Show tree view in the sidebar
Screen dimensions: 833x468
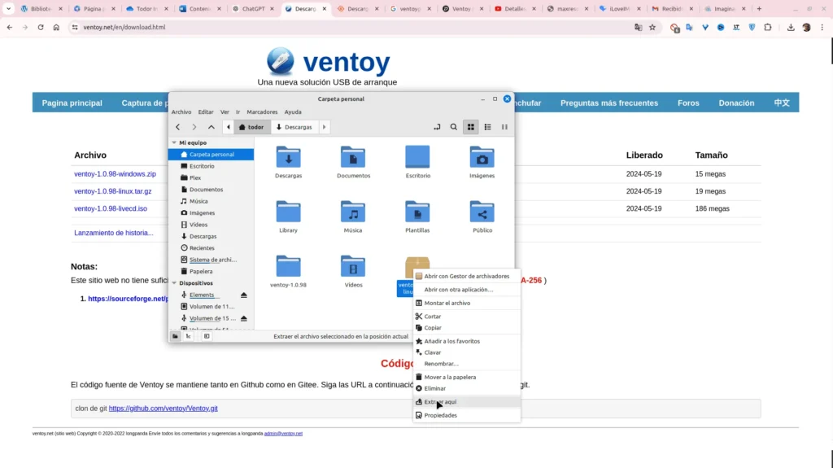pyautogui.click(x=189, y=336)
